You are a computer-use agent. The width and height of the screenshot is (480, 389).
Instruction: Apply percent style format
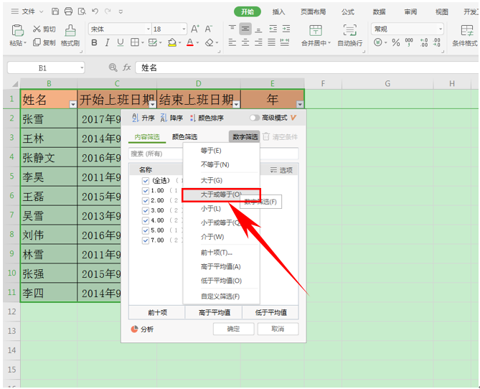pos(396,42)
